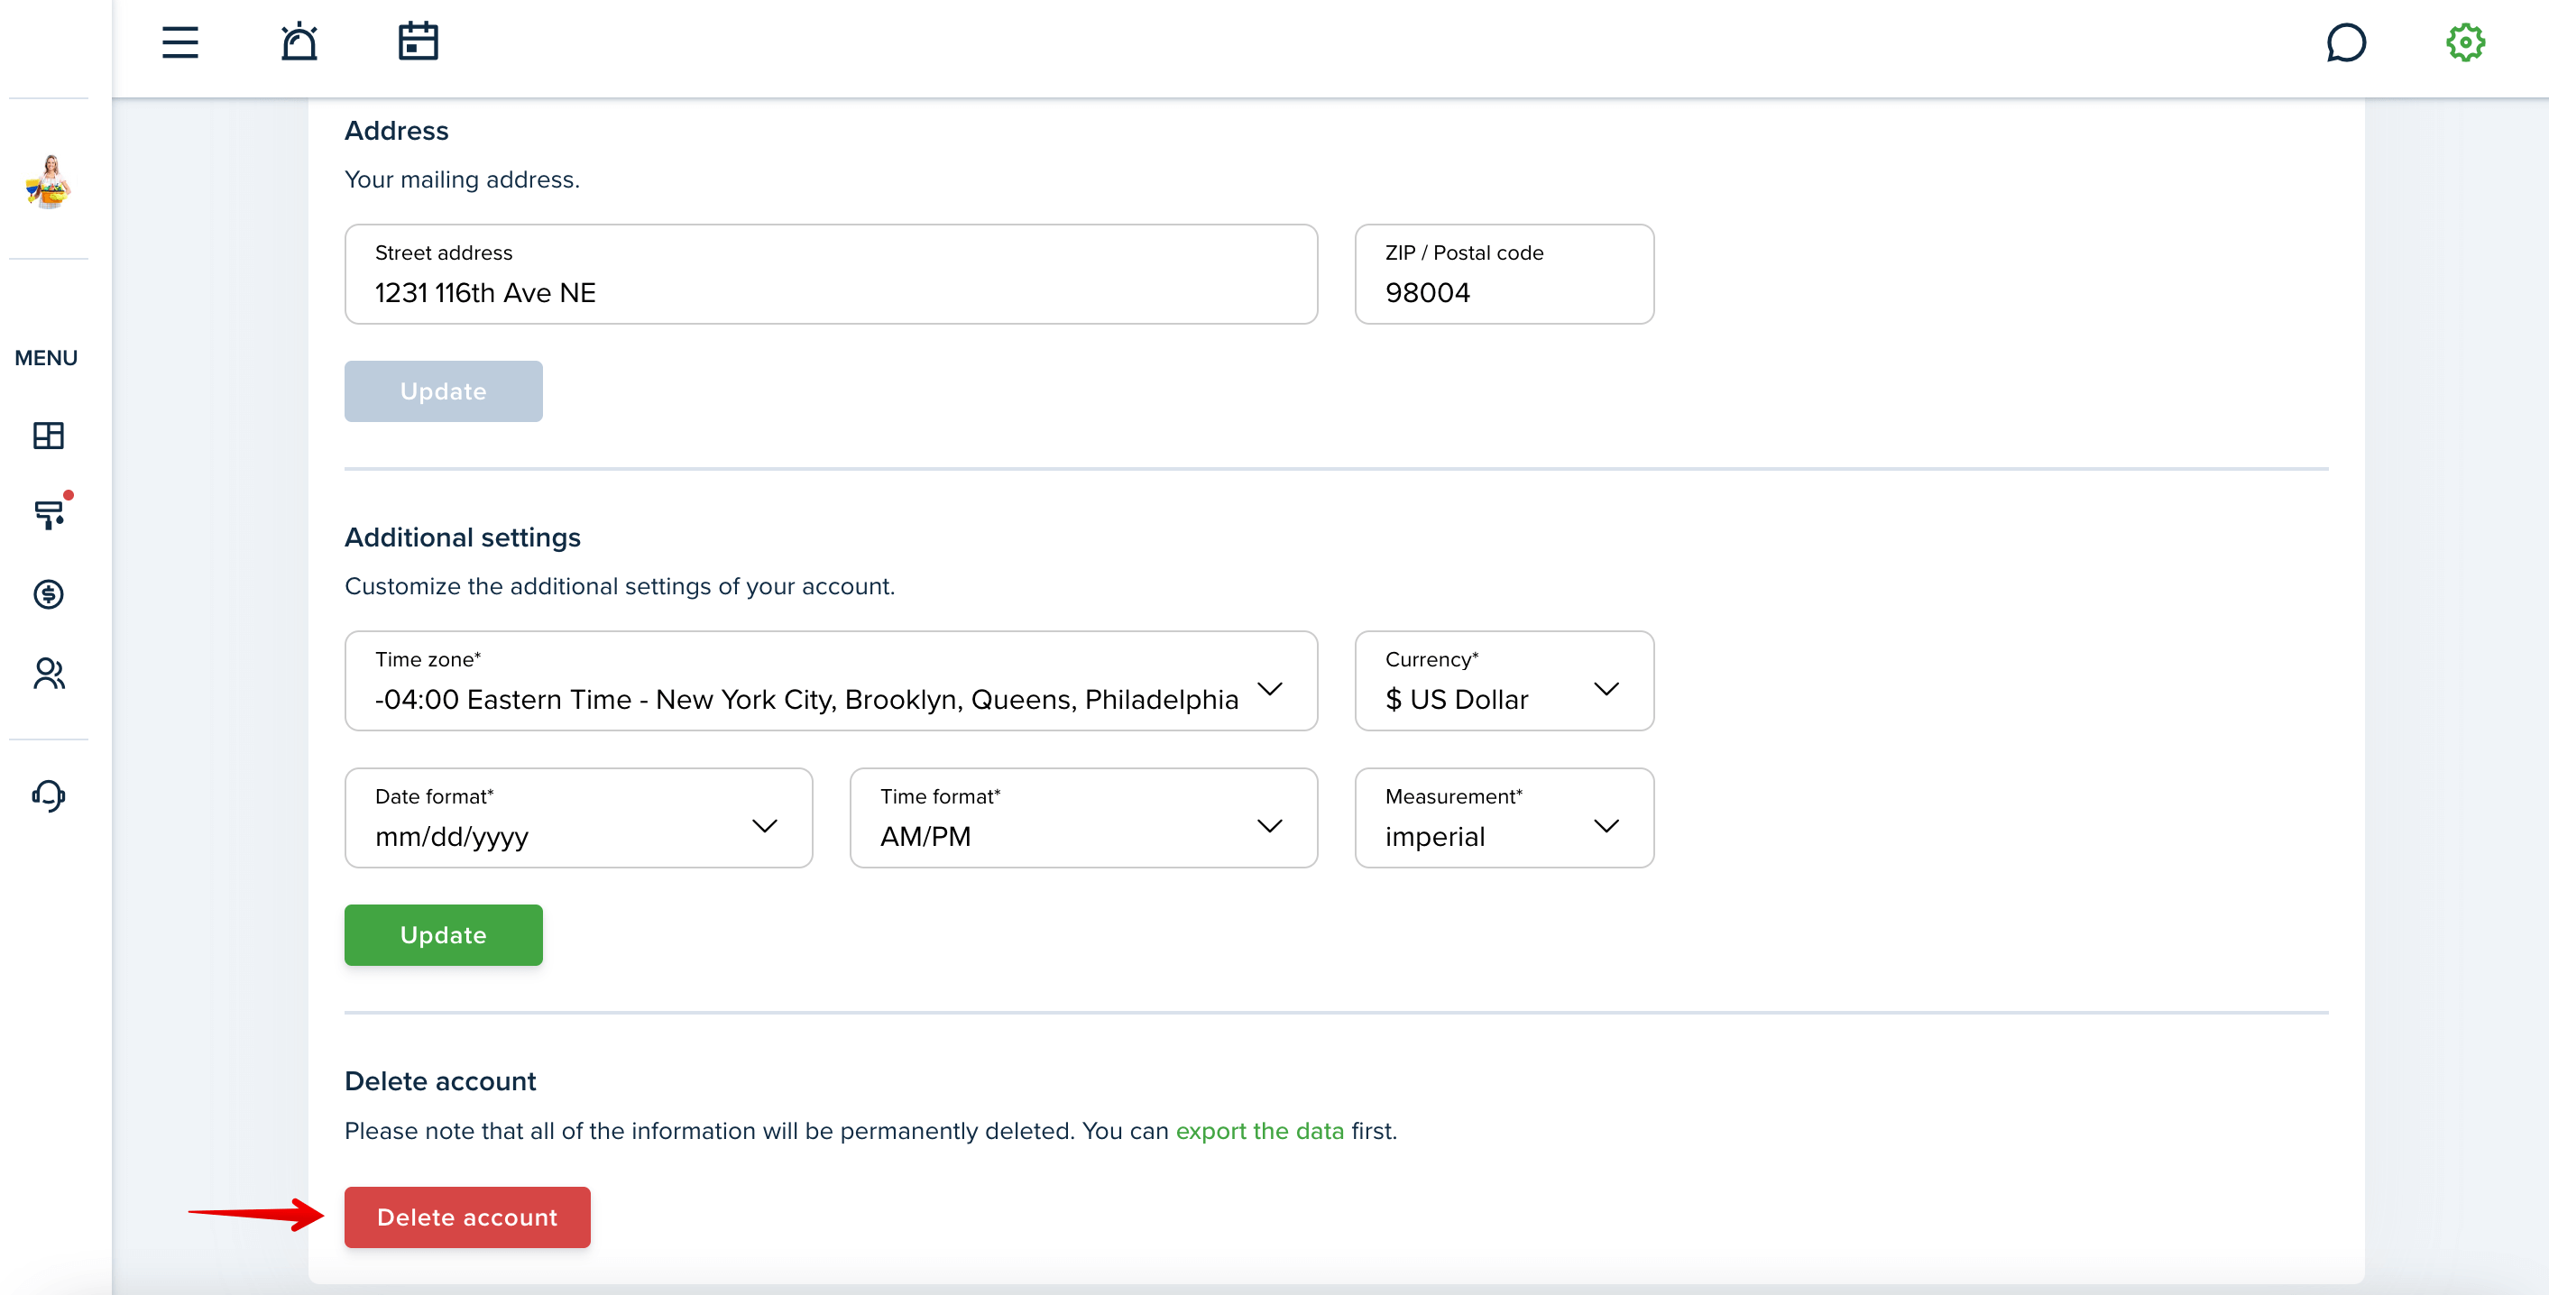Screen dimensions: 2549x1295
Task: Click the Street address input field
Action: point(832,274)
